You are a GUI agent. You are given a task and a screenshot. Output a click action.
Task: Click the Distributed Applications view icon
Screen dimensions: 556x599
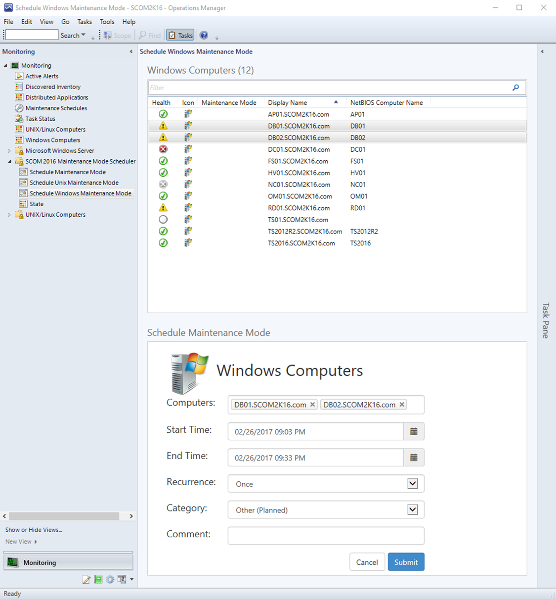(19, 97)
